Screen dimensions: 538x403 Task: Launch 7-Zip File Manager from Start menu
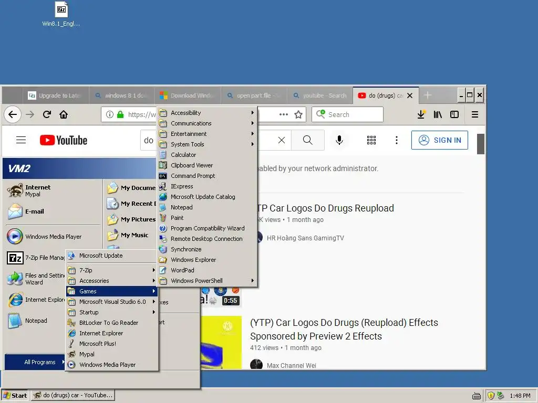36,258
